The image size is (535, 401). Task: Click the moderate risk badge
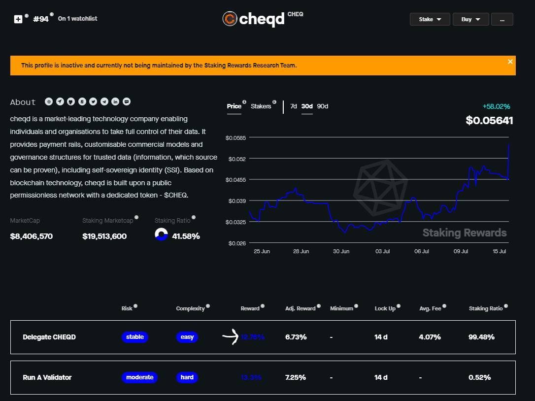coord(139,377)
